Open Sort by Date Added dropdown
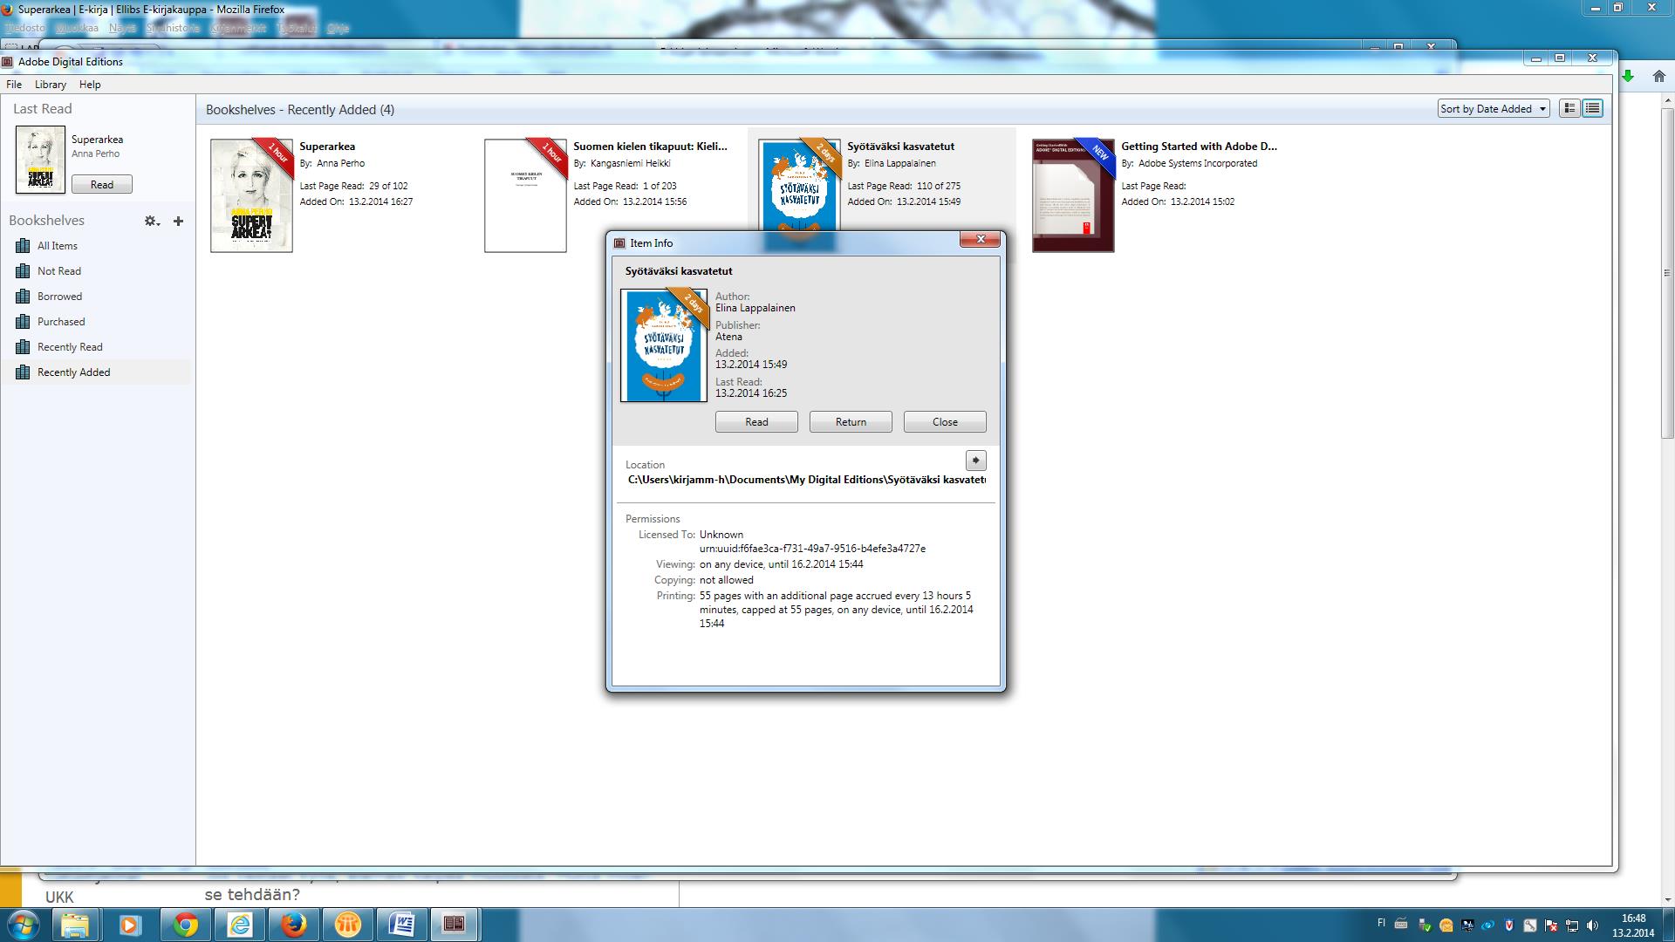 tap(1494, 109)
